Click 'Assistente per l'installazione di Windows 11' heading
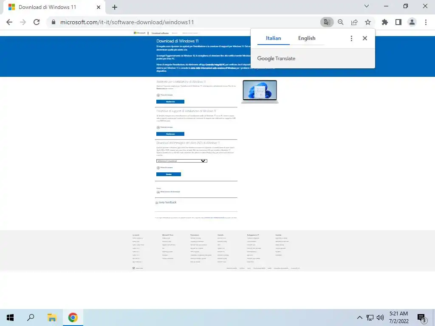The image size is (435, 326). [181, 82]
